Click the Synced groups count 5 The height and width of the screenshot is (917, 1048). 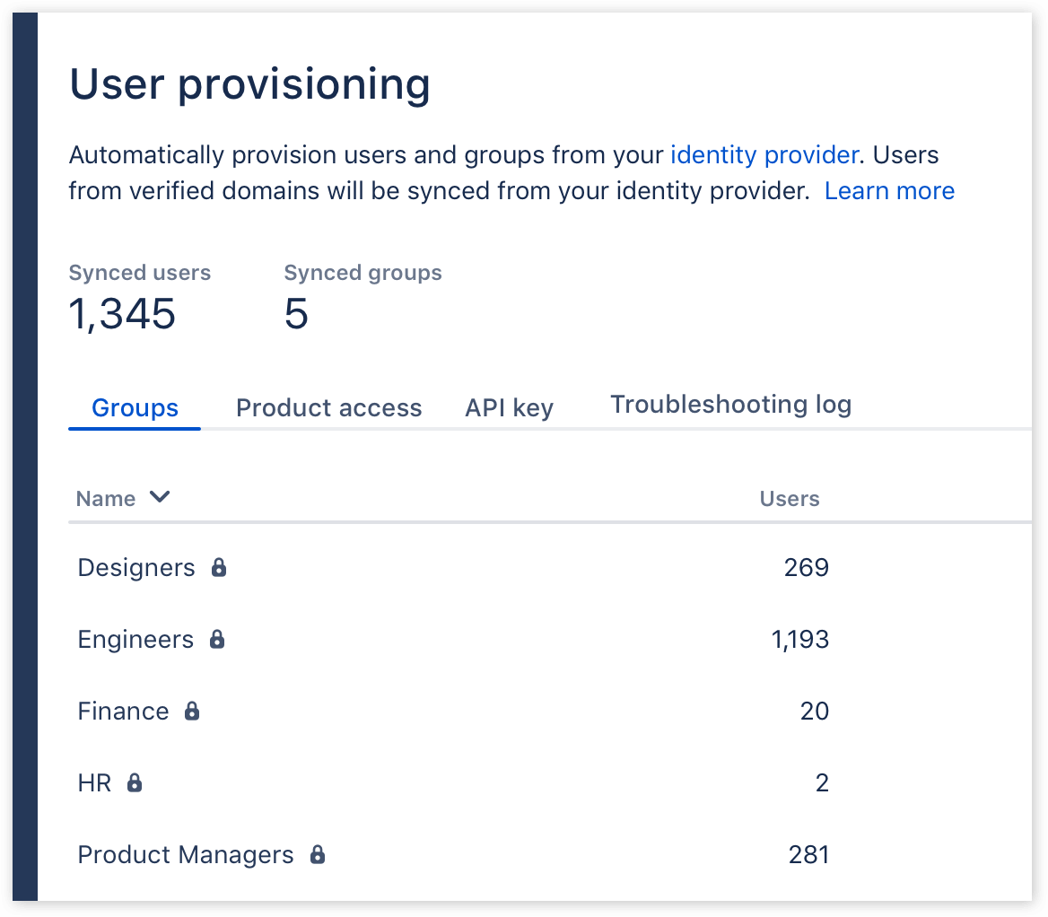coord(296,313)
